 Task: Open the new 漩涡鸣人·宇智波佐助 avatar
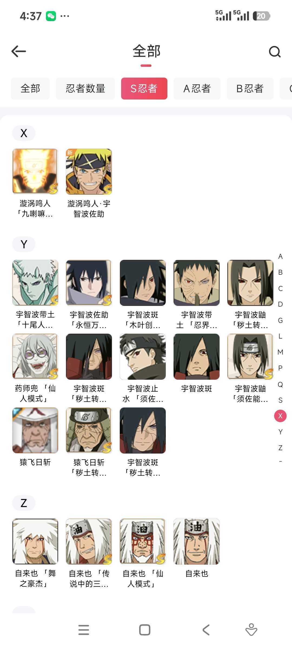pos(89,171)
